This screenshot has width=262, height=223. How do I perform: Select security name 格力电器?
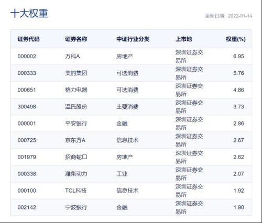tap(76, 90)
